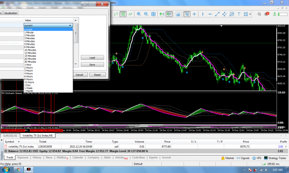This screenshot has height=173, width=289.
Task: Choose '1 Minute' timeframe option
Action: (x=48, y=32)
